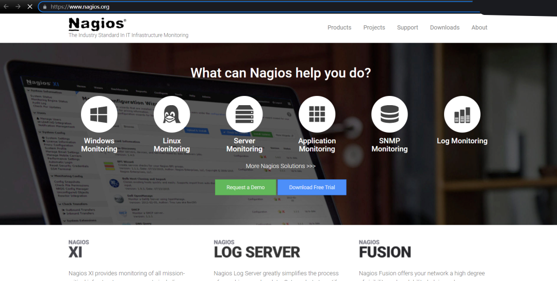Screen dimensions: 557x281
Task: Click the green Request a Demo button
Action: point(245,187)
